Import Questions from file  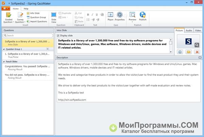click(x=37, y=21)
